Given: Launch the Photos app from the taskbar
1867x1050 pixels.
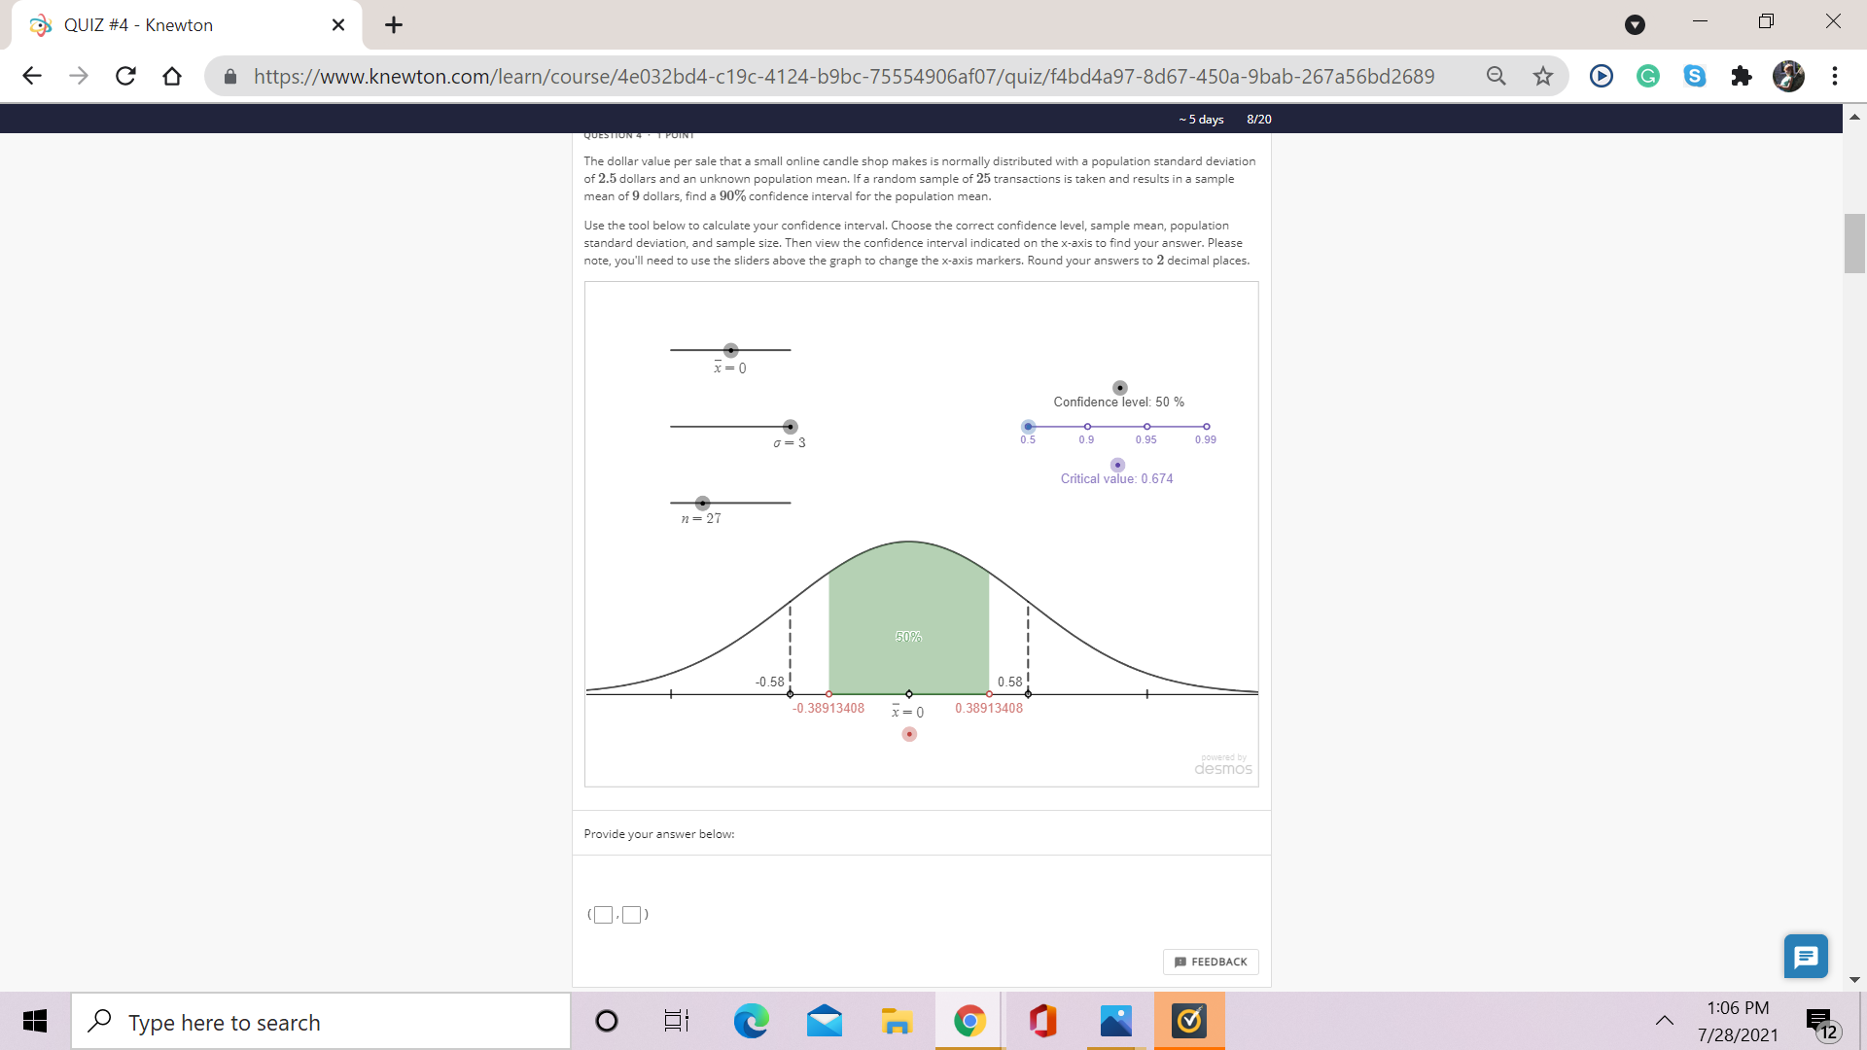Looking at the screenshot, I should pos(1115,1021).
